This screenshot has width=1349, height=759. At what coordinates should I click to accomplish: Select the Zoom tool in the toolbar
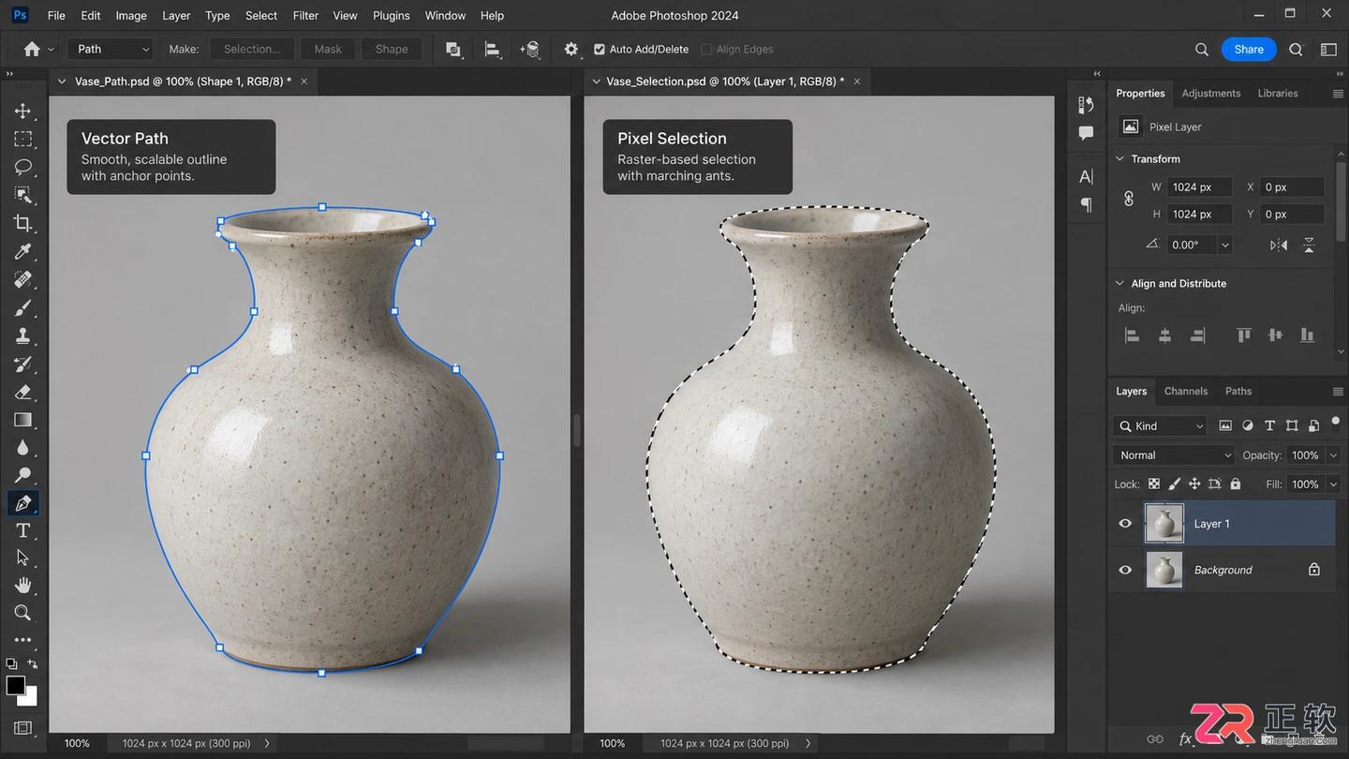coord(22,613)
